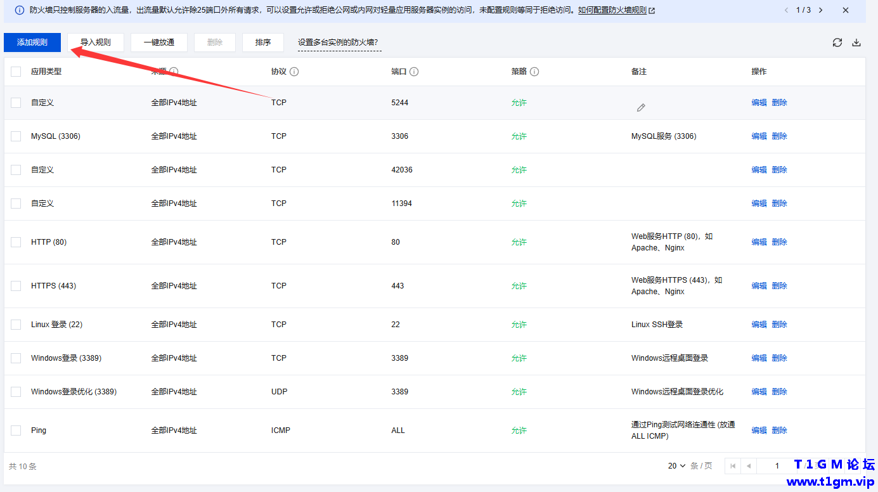Image resolution: width=878 pixels, height=492 pixels.
Task: Click the info icon next to 端口
Action: [414, 72]
